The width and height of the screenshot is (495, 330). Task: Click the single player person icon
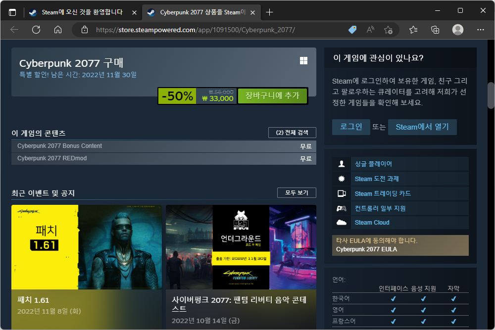point(341,164)
